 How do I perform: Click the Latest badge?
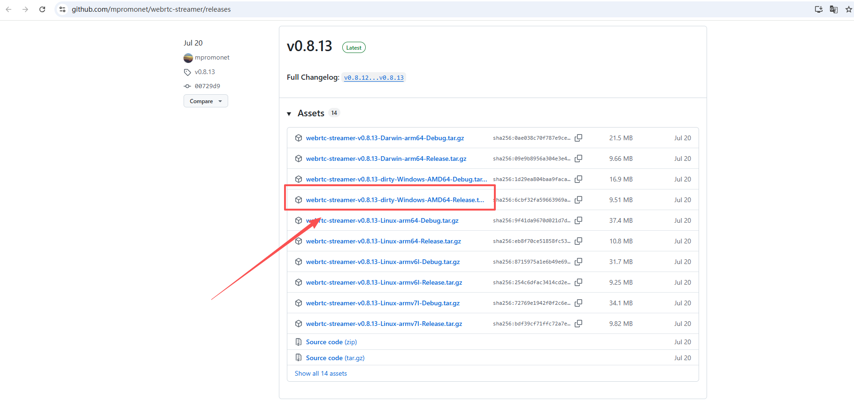354,47
